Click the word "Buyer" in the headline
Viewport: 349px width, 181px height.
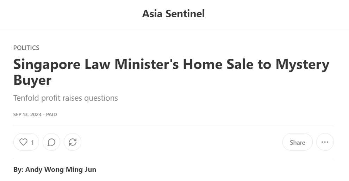[32, 80]
